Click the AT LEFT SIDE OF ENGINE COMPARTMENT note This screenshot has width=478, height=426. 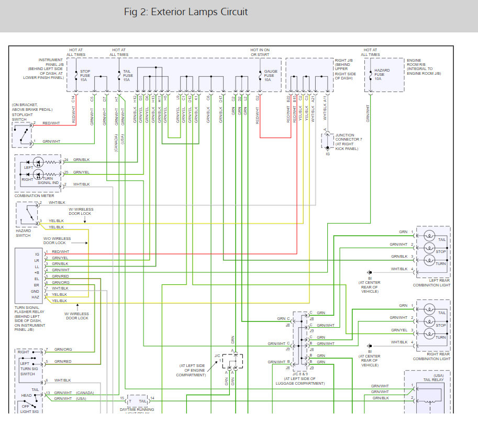192,370
